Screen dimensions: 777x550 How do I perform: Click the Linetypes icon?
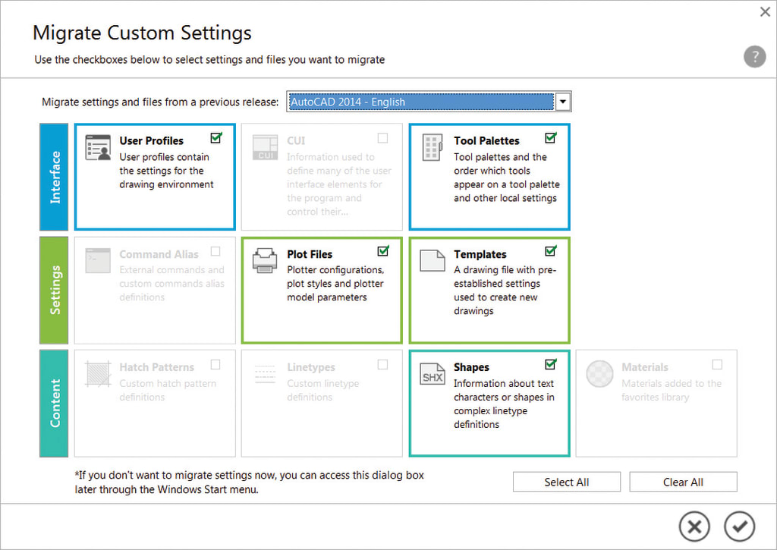pos(264,373)
